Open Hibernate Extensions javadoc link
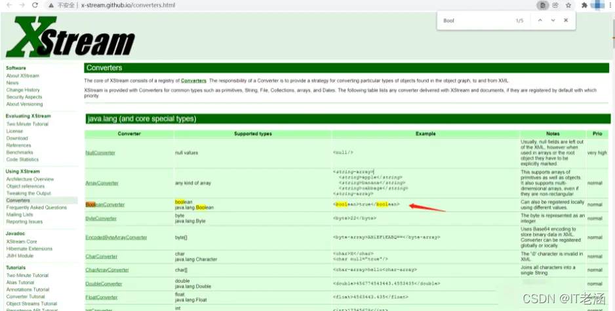This screenshot has height=311, width=615. point(29,248)
